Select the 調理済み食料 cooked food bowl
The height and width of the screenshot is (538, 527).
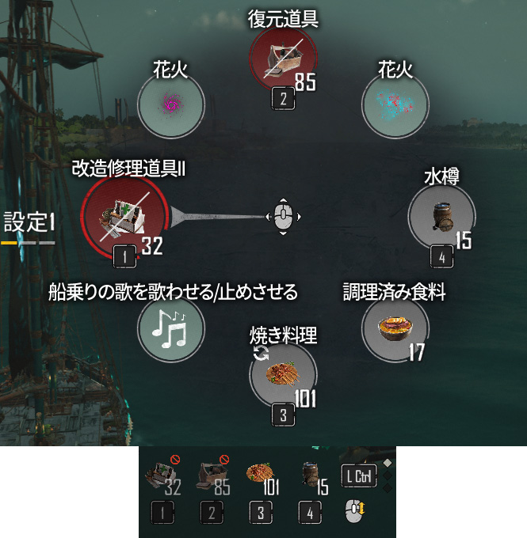[x=395, y=328]
